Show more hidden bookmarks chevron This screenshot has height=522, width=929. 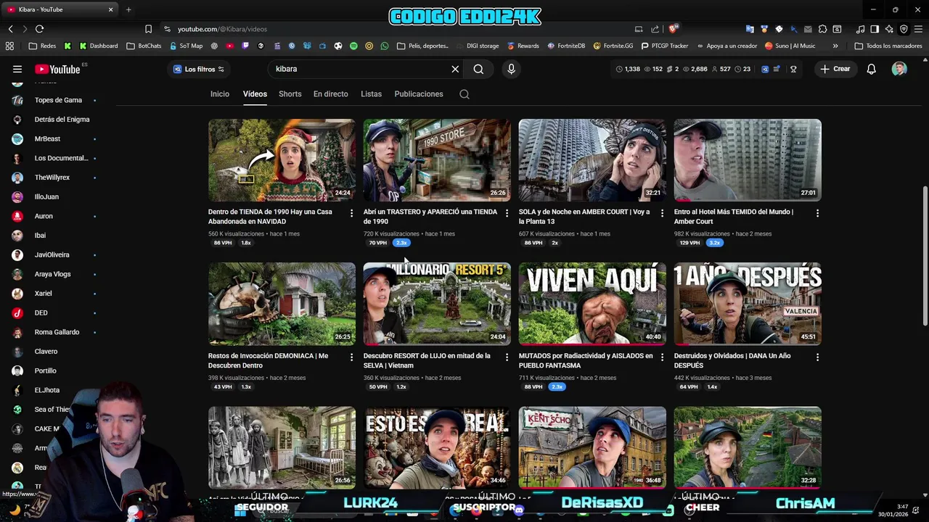click(x=835, y=46)
